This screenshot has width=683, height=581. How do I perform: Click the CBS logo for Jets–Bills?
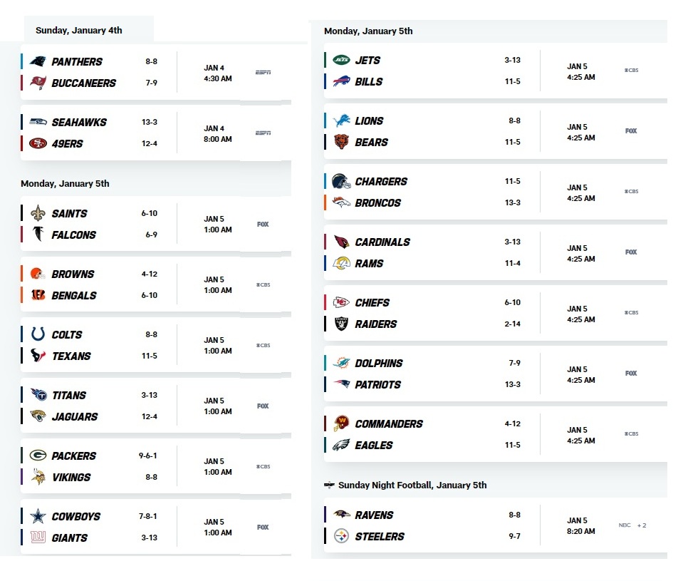click(631, 71)
